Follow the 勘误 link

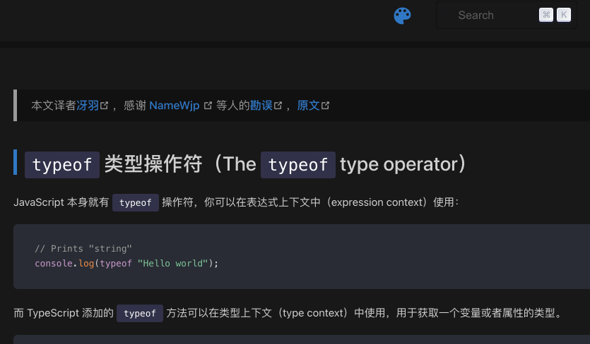pos(261,106)
